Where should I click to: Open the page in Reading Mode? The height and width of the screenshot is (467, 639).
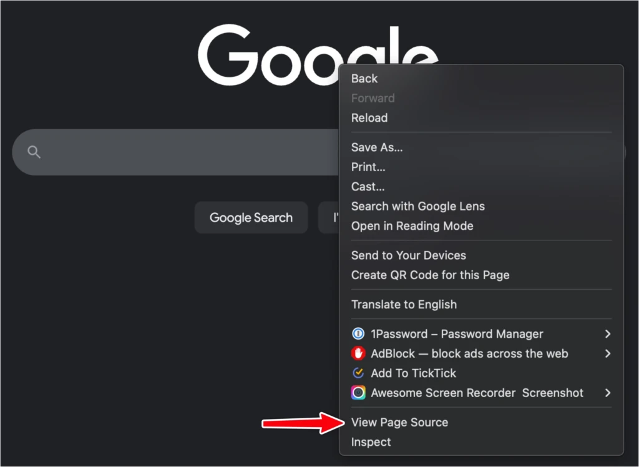(412, 226)
